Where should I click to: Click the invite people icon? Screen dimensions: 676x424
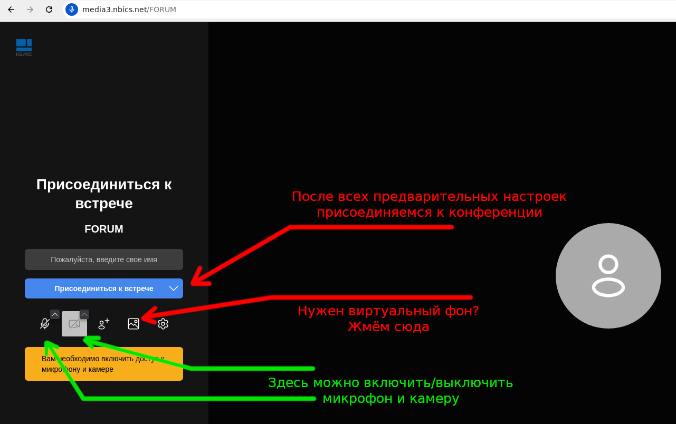(x=104, y=324)
